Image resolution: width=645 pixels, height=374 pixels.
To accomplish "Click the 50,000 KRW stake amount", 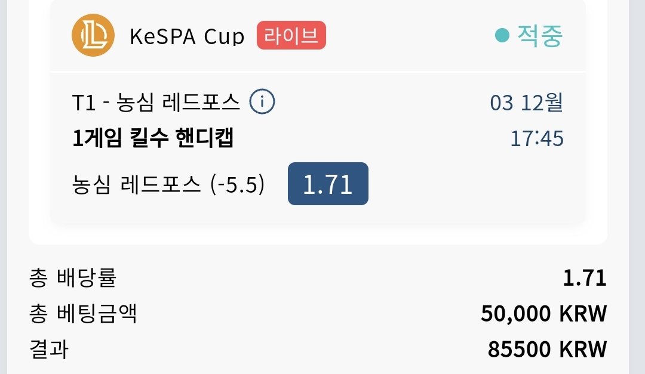I will pos(544,314).
